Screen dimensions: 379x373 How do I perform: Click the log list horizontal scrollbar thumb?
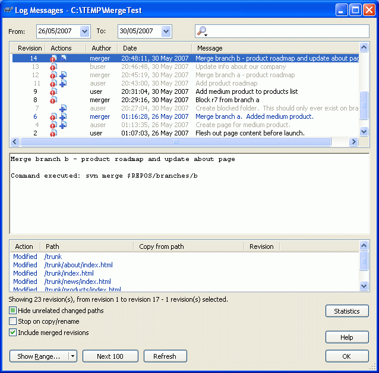(x=176, y=142)
